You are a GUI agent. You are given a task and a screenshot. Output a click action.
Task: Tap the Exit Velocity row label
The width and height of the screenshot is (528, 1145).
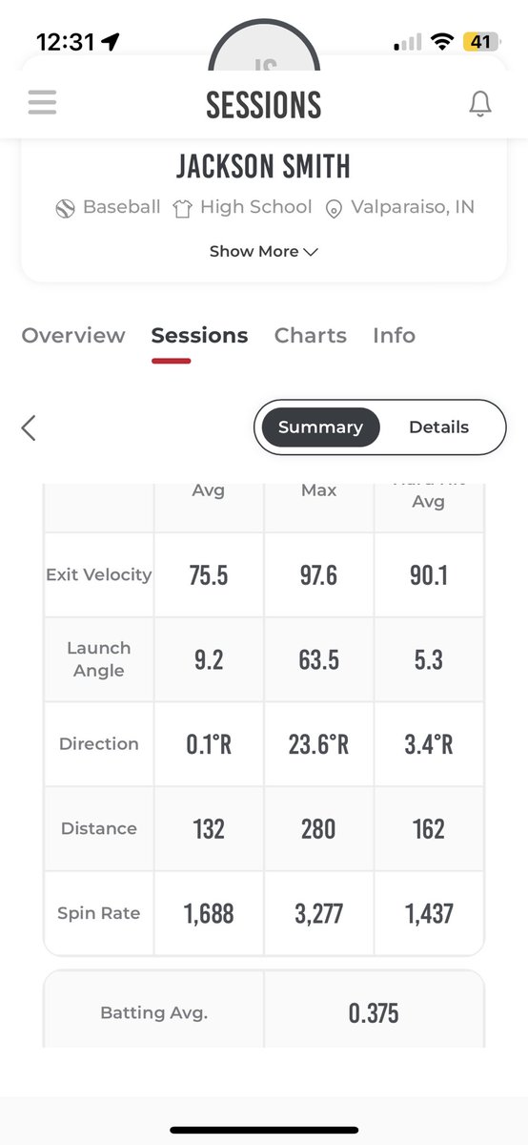click(x=99, y=574)
